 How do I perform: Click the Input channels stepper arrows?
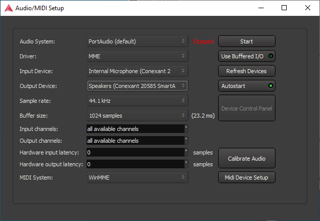pos(186,128)
